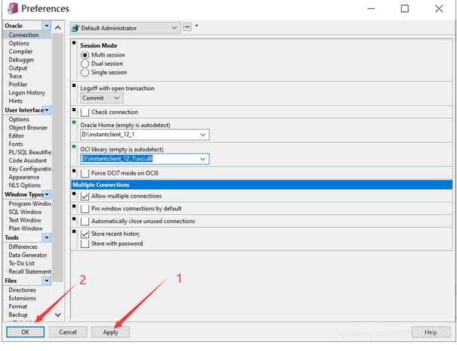Open Extensions preferences
This screenshot has width=457, height=351.
pyautogui.click(x=22, y=299)
